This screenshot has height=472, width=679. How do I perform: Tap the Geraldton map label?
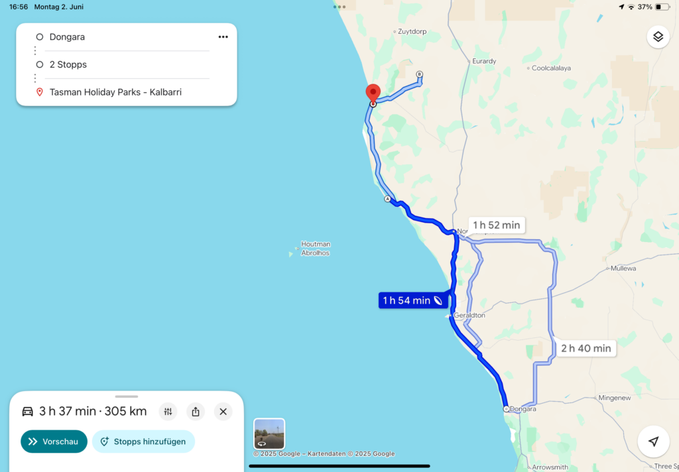click(x=469, y=316)
